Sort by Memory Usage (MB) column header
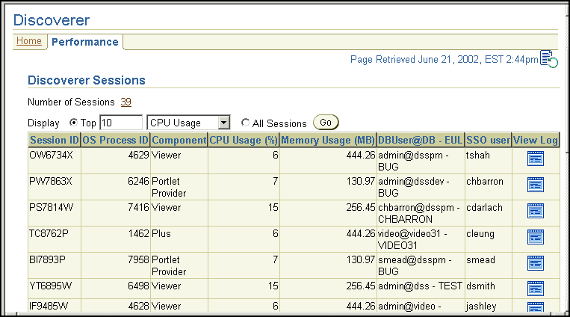Screen dimensions: 570x317 coord(328,140)
